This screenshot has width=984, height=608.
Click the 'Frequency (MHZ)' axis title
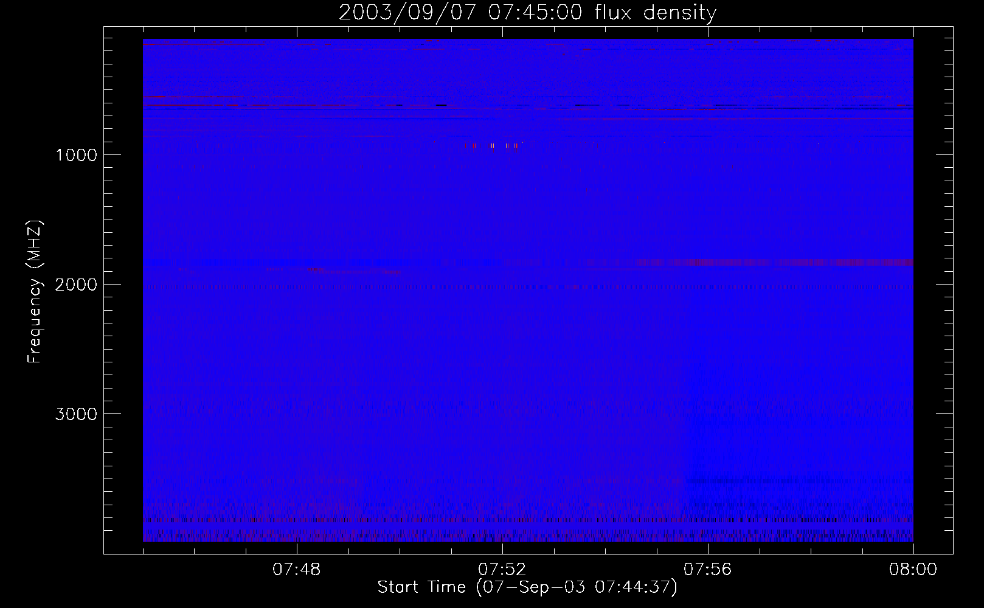[35, 291]
